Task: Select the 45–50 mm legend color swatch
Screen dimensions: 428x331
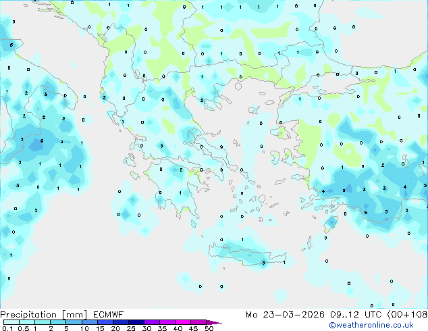Action: [x=198, y=322]
